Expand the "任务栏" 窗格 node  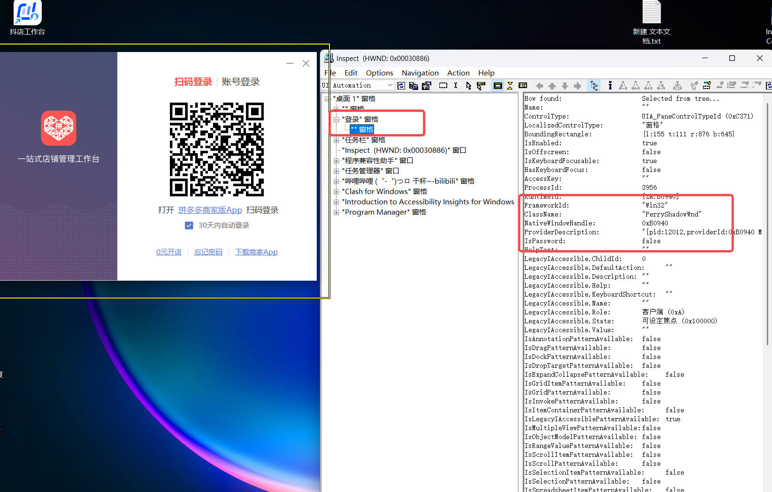pyautogui.click(x=336, y=140)
